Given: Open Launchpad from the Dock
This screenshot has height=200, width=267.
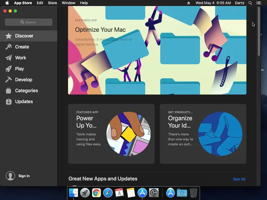Looking at the screenshot, I should pyautogui.click(x=85, y=193).
